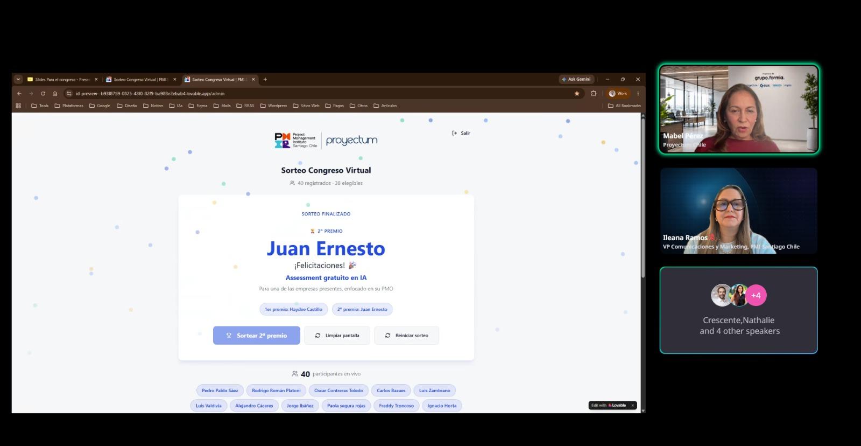
Task: Reload the current page
Action: (x=43, y=93)
